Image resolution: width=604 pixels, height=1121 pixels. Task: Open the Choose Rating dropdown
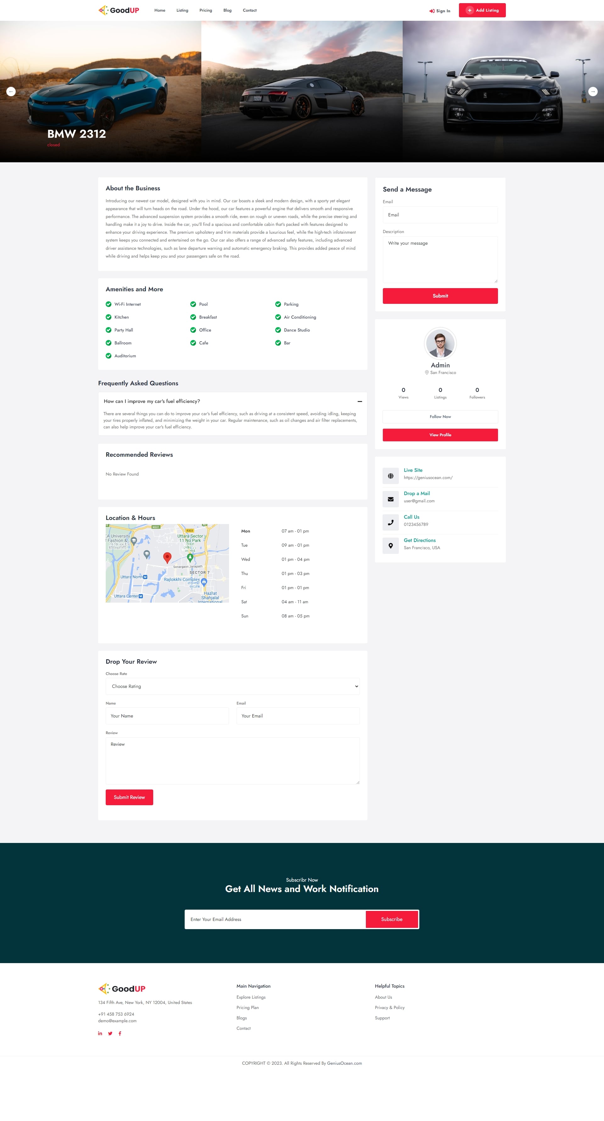pyautogui.click(x=232, y=686)
